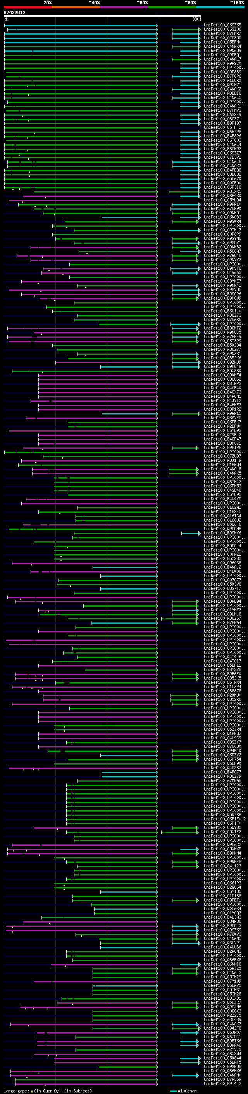Select UniRef100_B4FDQ8 label
Screen dimensions: 248x1094
(x=222, y=170)
